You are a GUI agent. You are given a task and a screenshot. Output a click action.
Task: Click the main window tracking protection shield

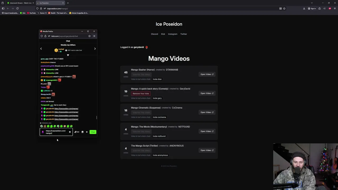tap(37, 8)
